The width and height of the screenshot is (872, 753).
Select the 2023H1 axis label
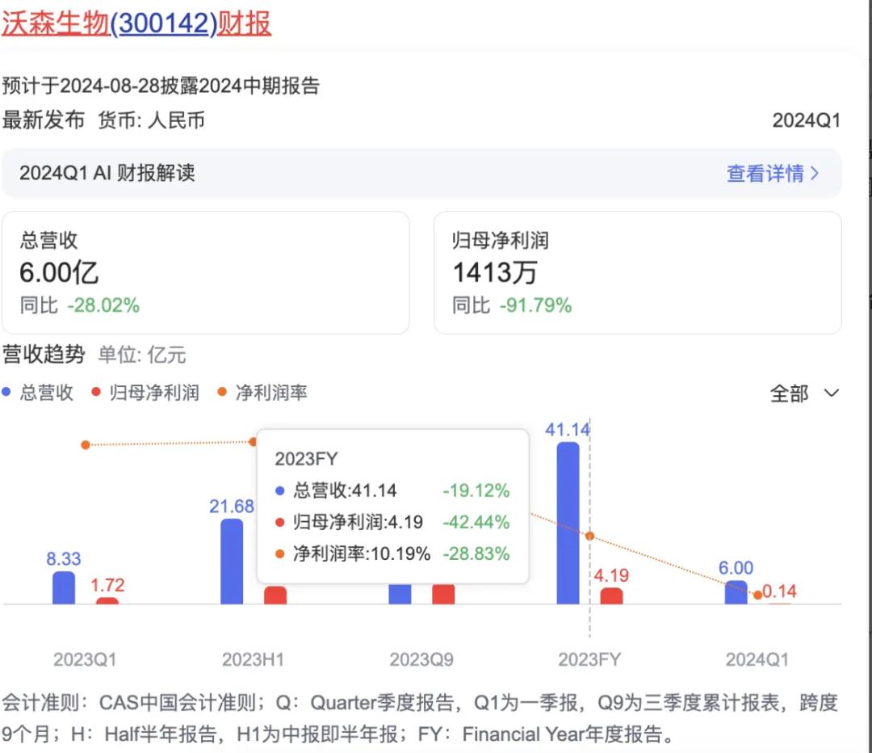tap(253, 659)
